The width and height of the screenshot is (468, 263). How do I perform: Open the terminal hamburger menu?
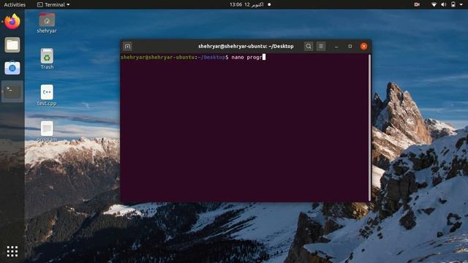tap(321, 46)
